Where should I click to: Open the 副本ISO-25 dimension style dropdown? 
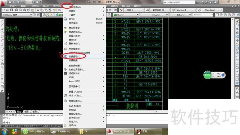160,10
